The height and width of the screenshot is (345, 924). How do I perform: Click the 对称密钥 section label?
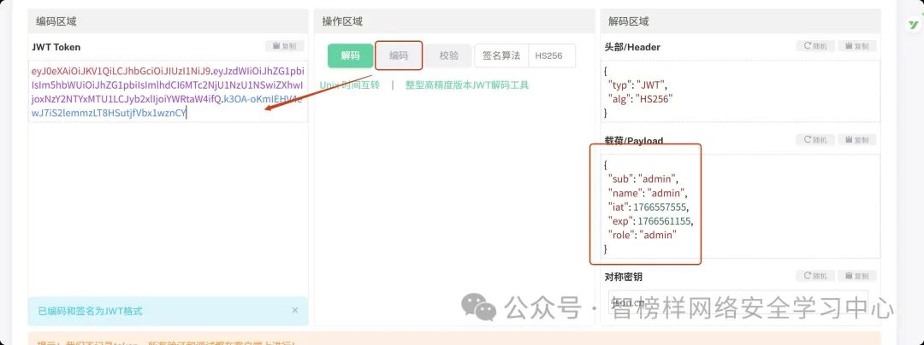(x=623, y=276)
